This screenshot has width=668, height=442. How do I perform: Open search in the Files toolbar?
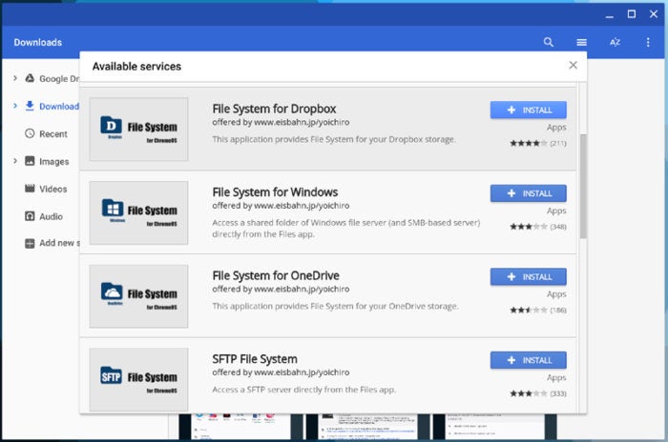pos(549,42)
